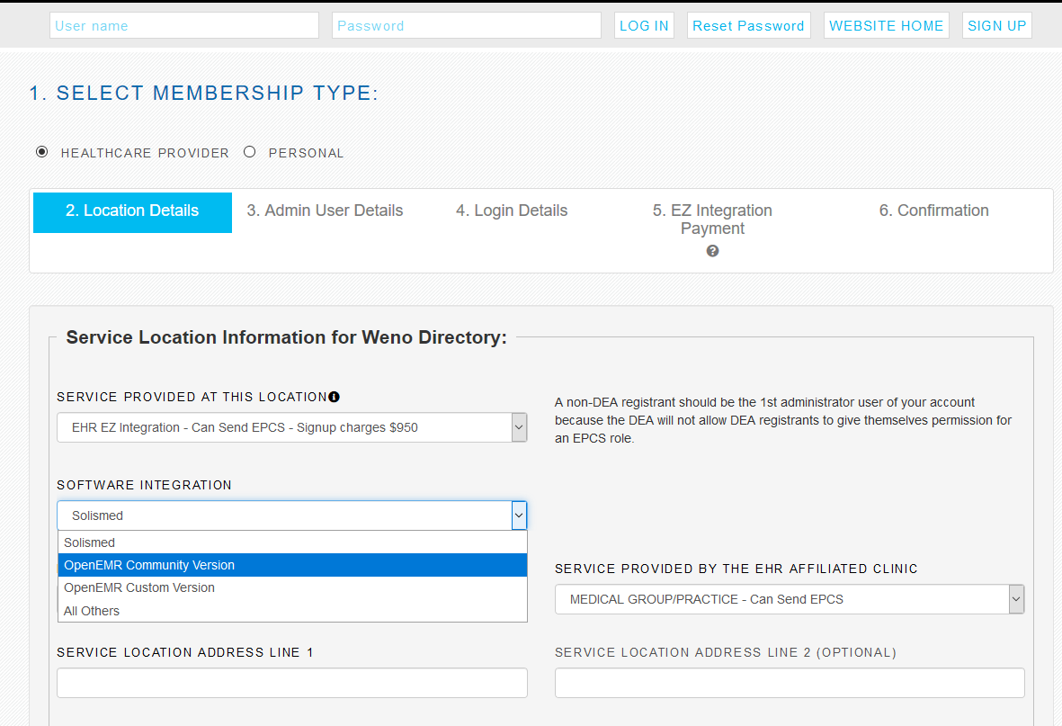Focus the Password field
This screenshot has height=726, width=1062.
pyautogui.click(x=467, y=26)
